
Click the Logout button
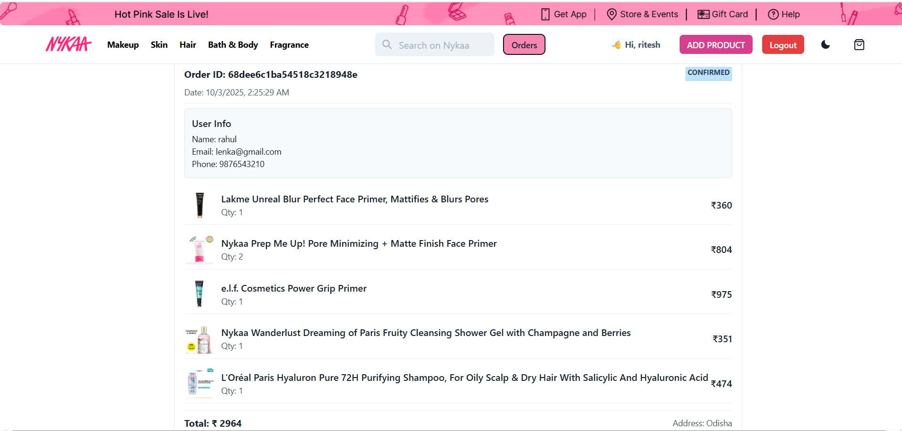783,44
